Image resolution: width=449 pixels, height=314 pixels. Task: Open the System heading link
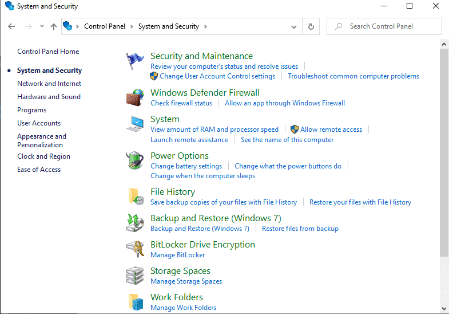click(165, 119)
